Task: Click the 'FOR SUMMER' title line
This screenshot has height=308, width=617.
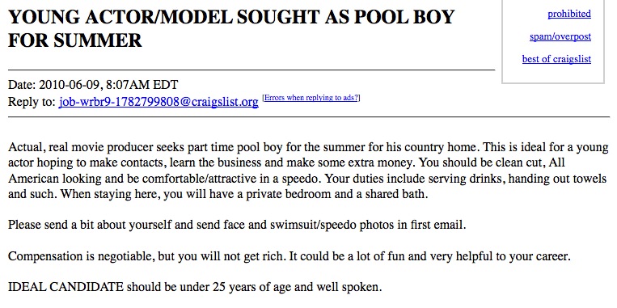Action: (x=74, y=40)
